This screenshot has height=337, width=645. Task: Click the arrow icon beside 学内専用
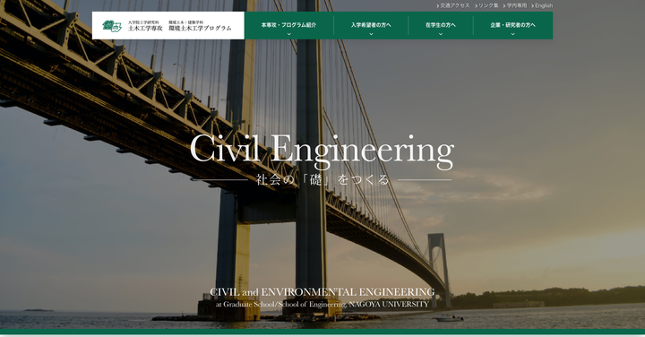tap(504, 6)
